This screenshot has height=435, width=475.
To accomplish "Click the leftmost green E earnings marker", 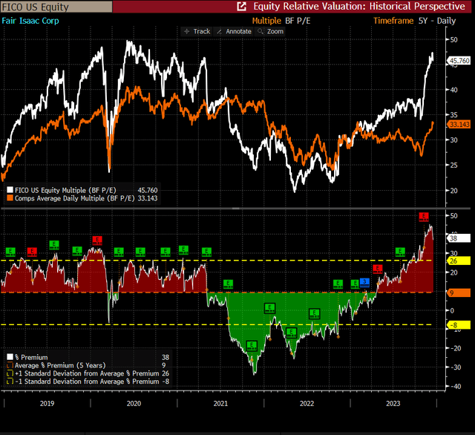I will coord(10,252).
